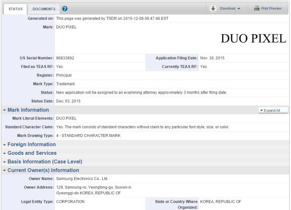Collapse Current Owner(s) Information section
Image resolution: width=291 pixels, height=210 pixels.
43,170
